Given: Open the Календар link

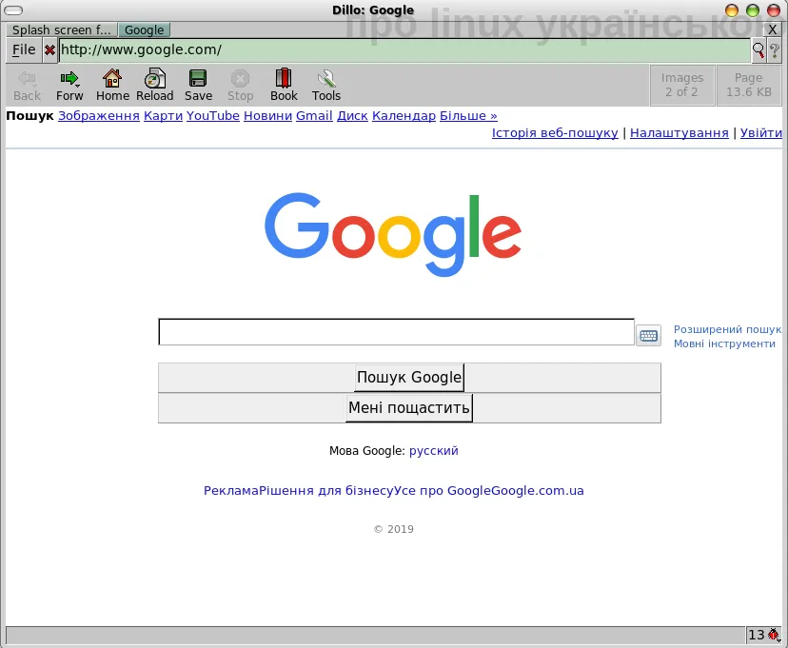Looking at the screenshot, I should point(404,116).
